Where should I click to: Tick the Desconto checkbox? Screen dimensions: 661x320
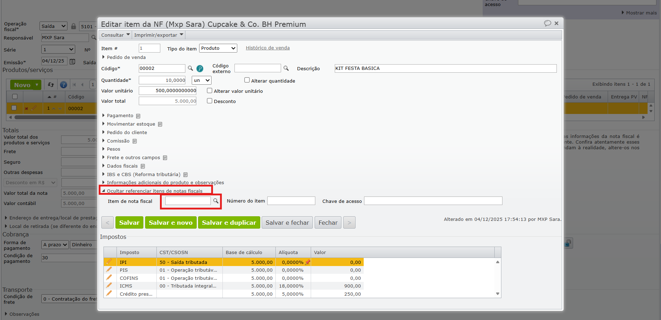209,101
